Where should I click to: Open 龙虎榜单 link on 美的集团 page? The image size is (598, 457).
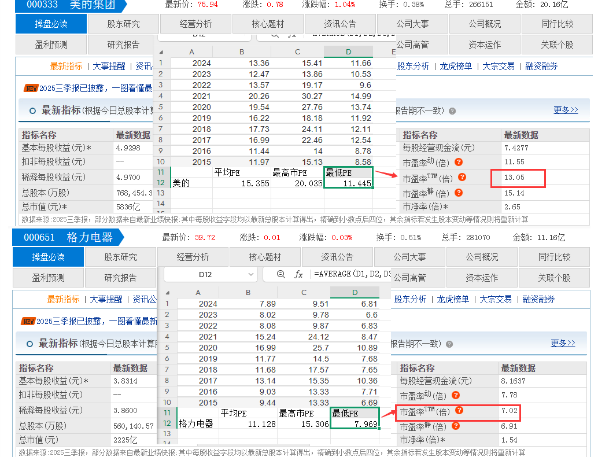tap(456, 66)
